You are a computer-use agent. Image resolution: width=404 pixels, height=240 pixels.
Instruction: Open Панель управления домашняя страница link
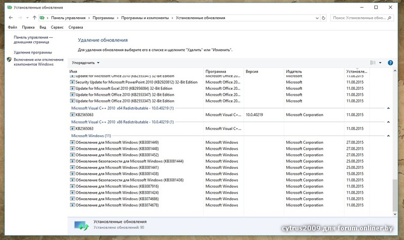click(x=33, y=40)
